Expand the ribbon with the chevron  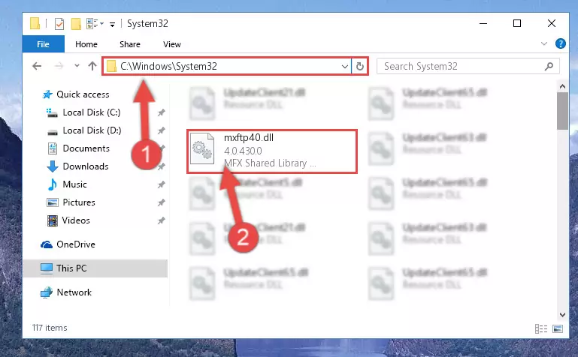[543, 43]
